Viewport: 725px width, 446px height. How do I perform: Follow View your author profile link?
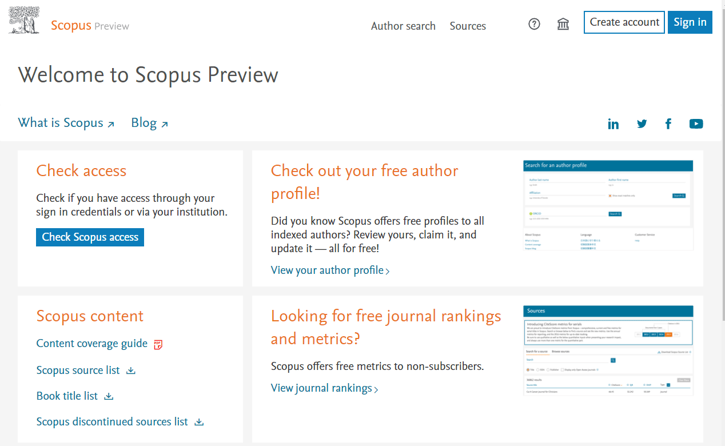coord(330,270)
